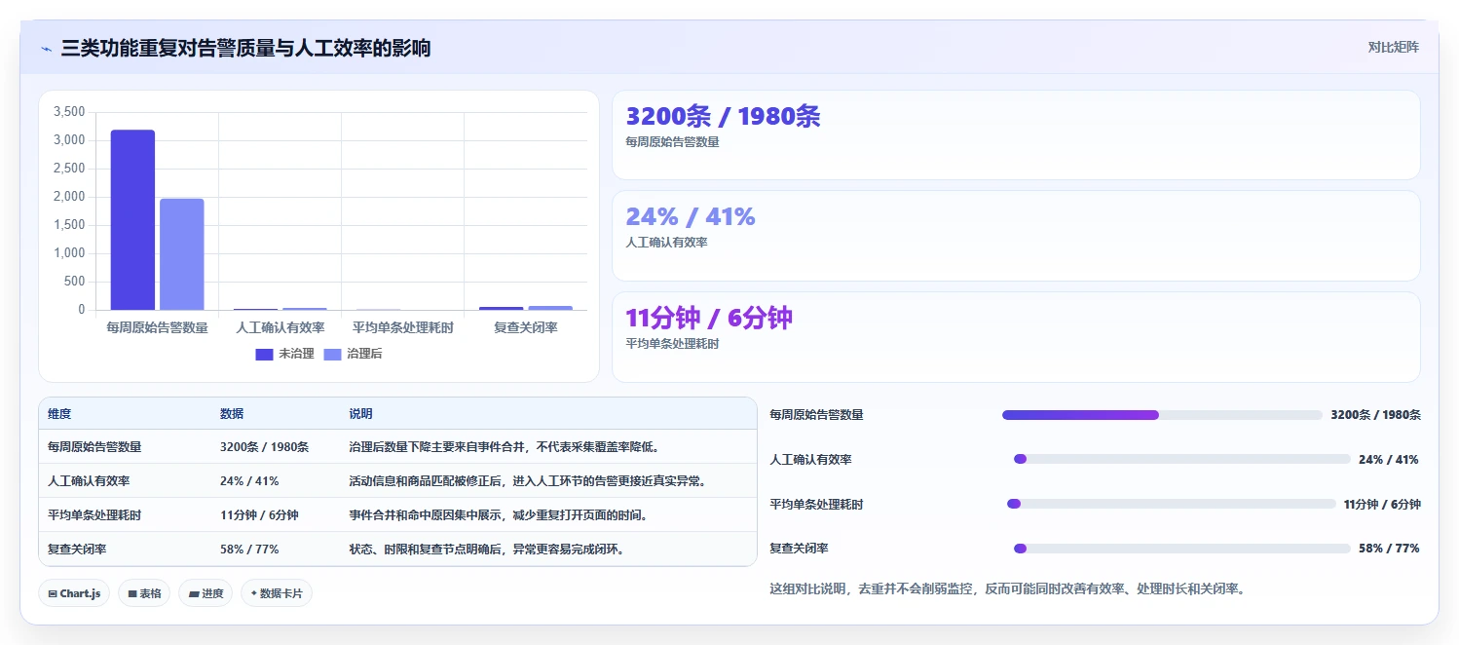Select the 58% / 77% value beside the progress bar
The image size is (1459, 645).
click(x=1389, y=549)
